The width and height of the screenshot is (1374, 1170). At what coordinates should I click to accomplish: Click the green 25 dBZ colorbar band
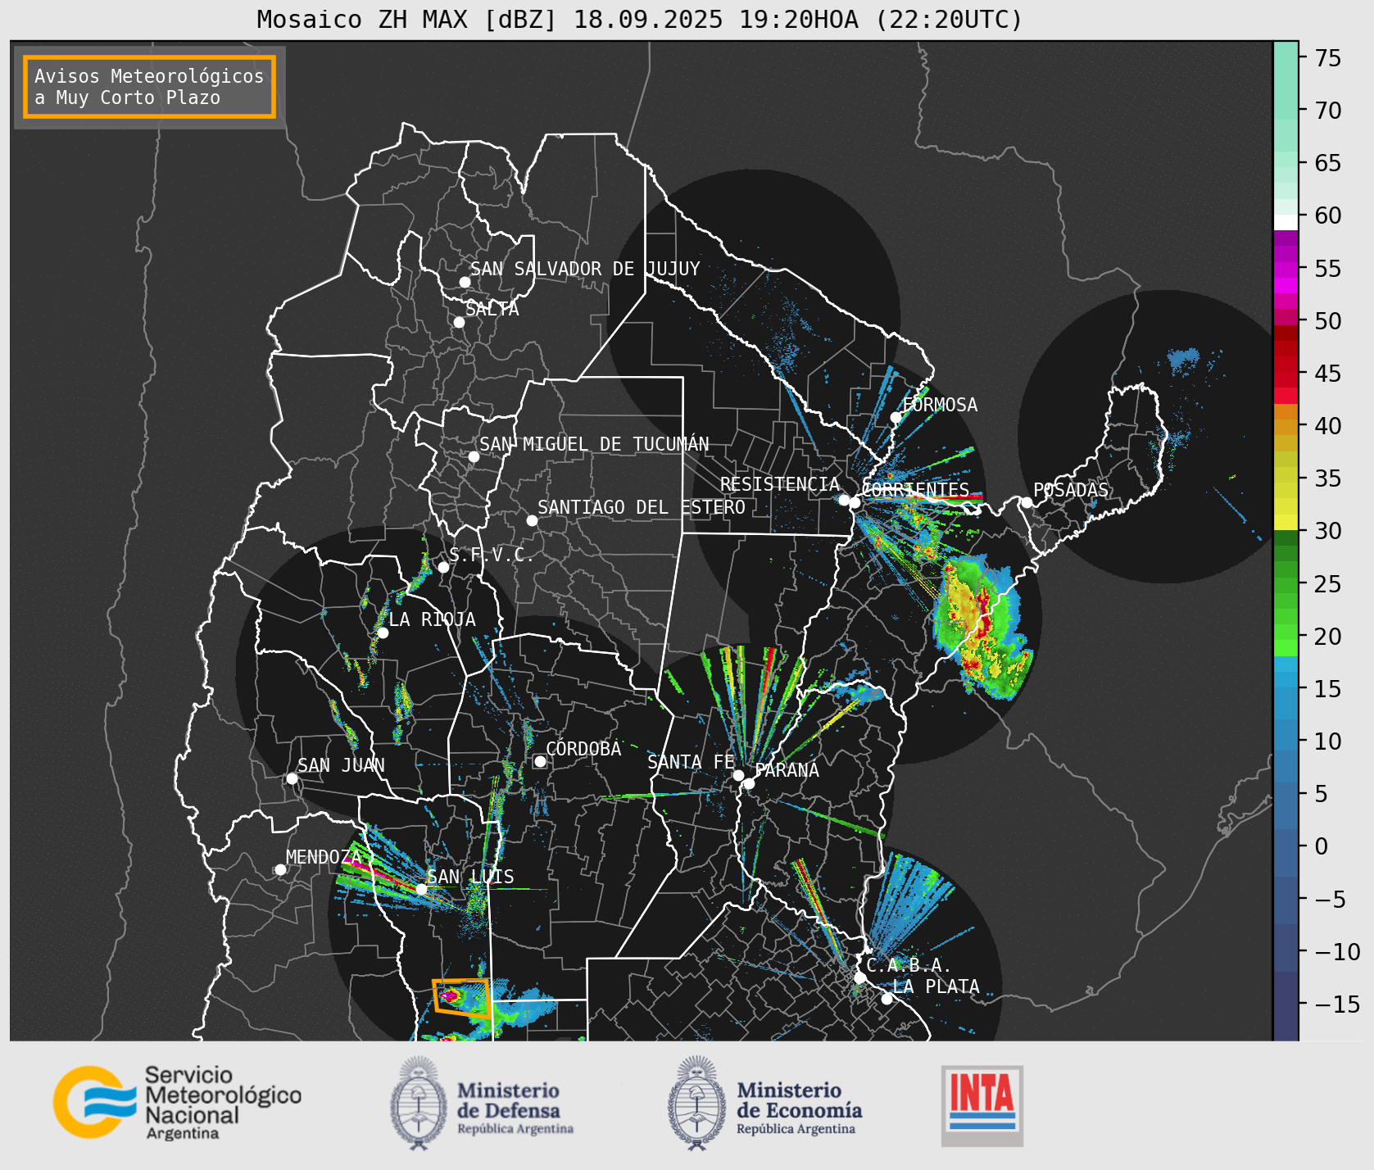[1286, 584]
